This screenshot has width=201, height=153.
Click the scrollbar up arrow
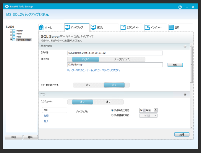[191, 45]
